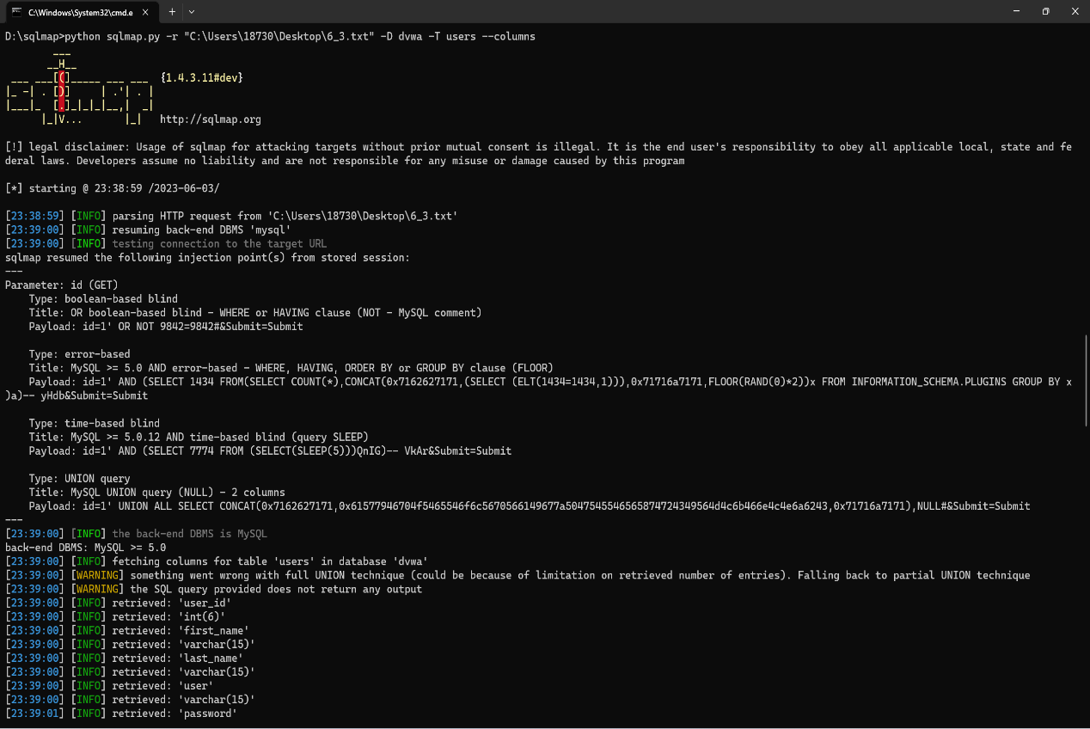The width and height of the screenshot is (1090, 729).
Task: Click the 'Type: UNION query' line
Action: point(79,479)
